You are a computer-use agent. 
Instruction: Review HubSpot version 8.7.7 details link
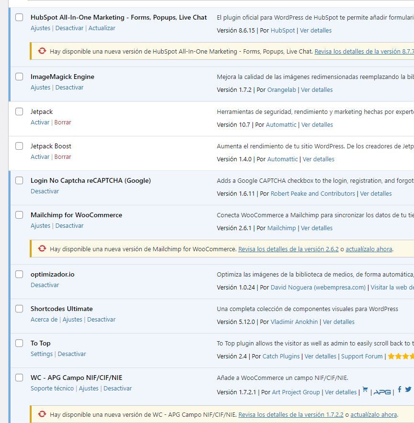pos(364,52)
